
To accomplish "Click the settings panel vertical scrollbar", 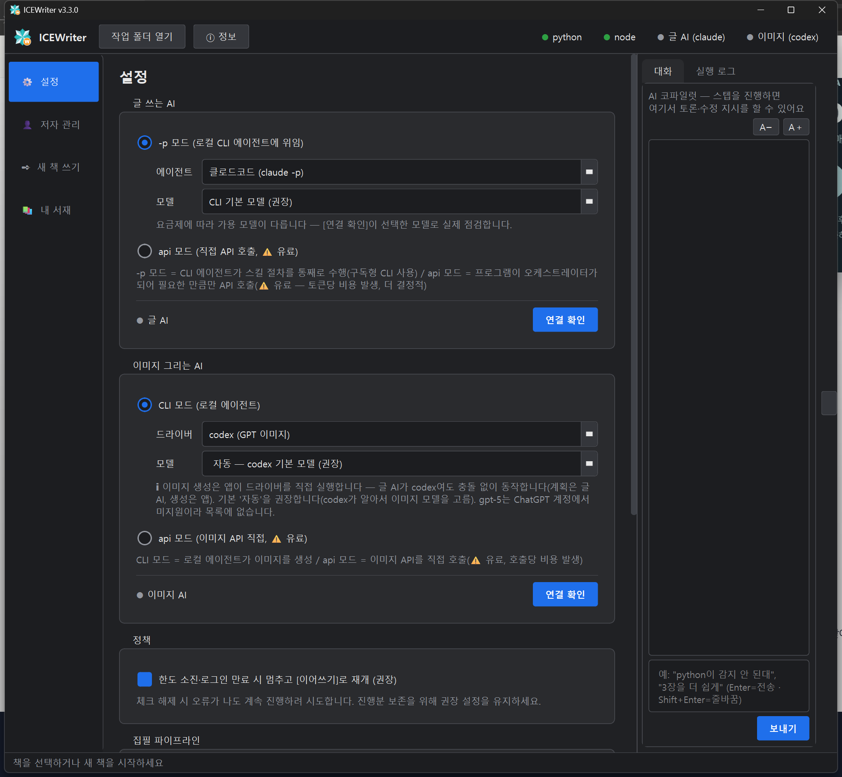I will pyautogui.click(x=634, y=285).
